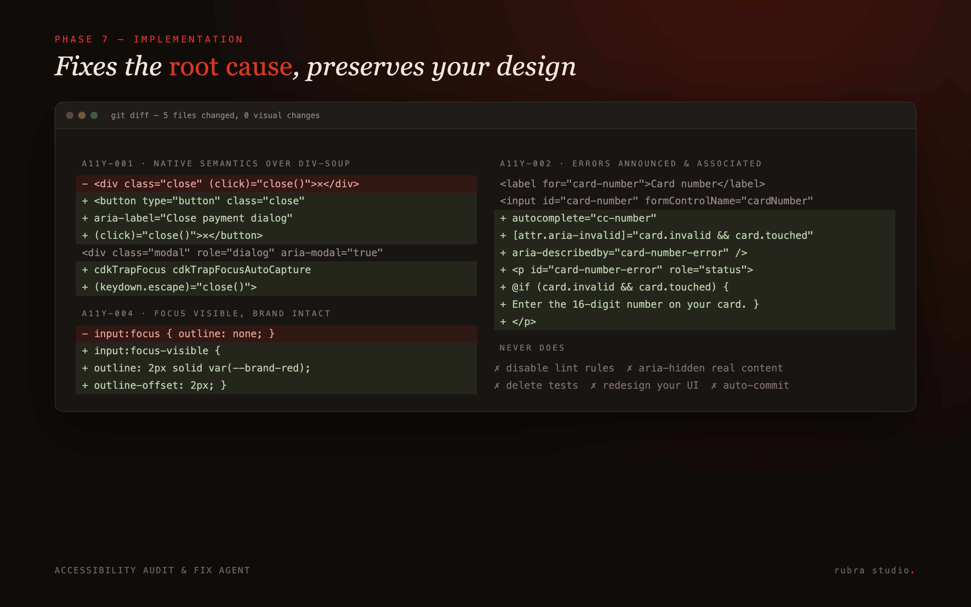Click the aria-label="Close payment dialog" line
The image size is (971, 607).
click(276, 219)
